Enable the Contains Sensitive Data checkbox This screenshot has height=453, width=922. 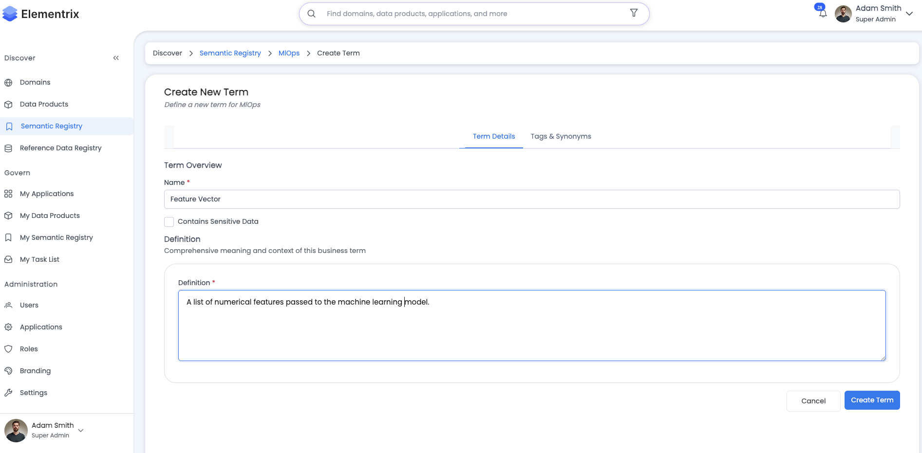coord(169,221)
